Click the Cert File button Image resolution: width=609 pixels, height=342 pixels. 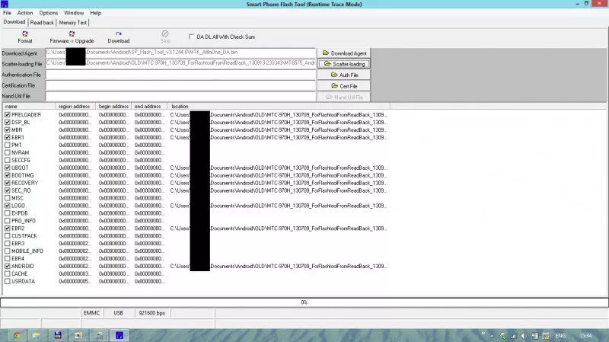pyautogui.click(x=343, y=86)
